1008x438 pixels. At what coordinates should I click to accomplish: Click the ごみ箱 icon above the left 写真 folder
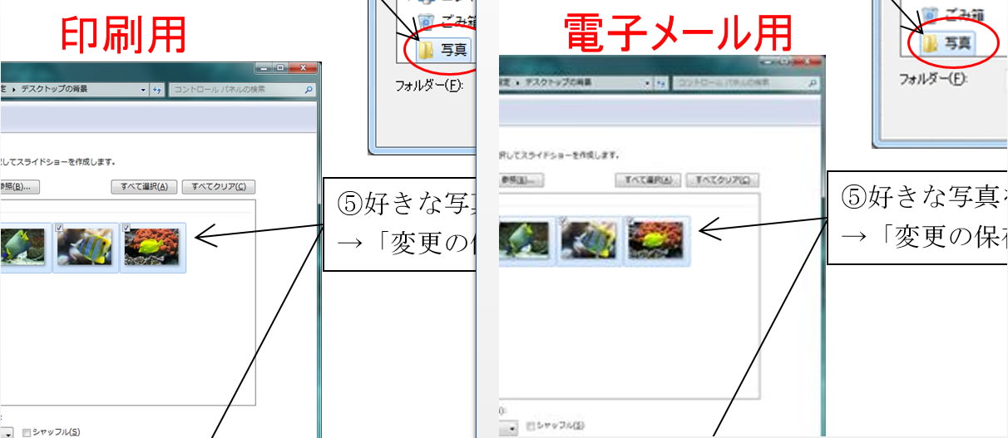pos(427,22)
